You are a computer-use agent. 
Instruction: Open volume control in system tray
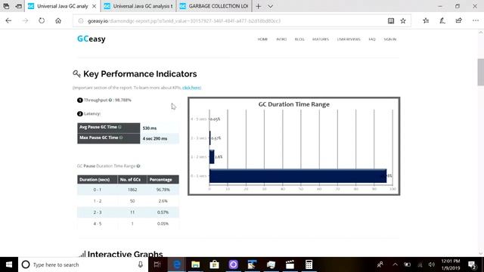click(x=432, y=264)
